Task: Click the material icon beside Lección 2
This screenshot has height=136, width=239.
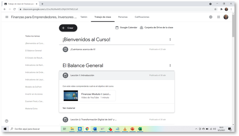Action: click(x=66, y=120)
